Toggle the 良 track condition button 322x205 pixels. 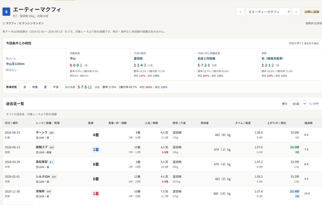(x=25, y=87)
